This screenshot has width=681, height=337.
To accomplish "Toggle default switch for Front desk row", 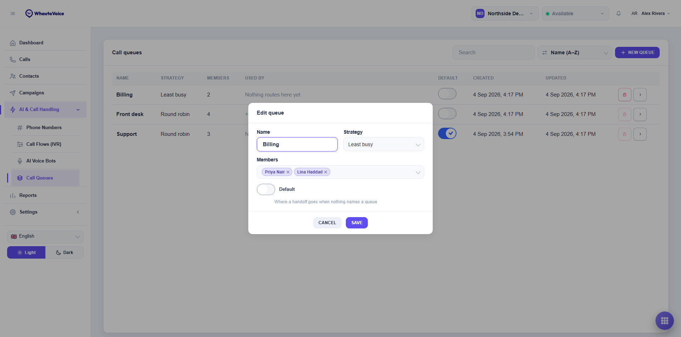I will point(447,114).
